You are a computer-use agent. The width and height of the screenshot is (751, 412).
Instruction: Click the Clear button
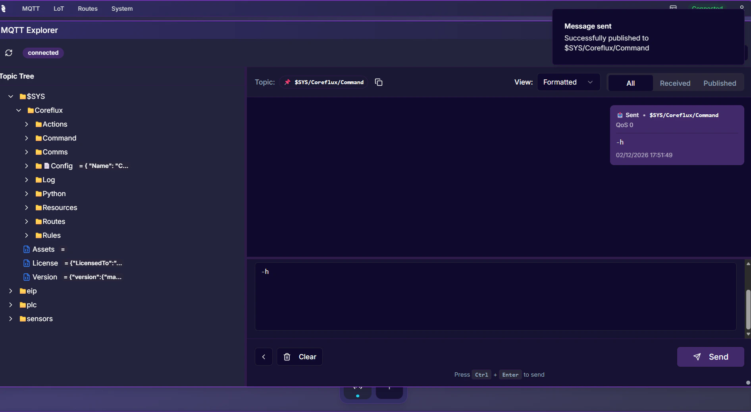[300, 357]
